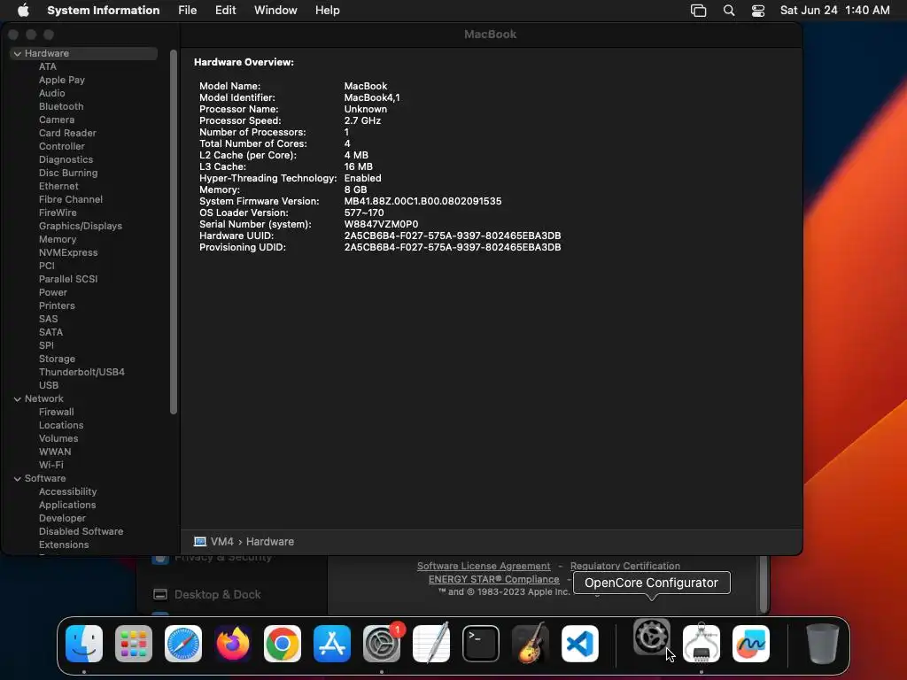Launch Terminal from the Dock
This screenshot has height=680, width=907.
pyautogui.click(x=481, y=644)
